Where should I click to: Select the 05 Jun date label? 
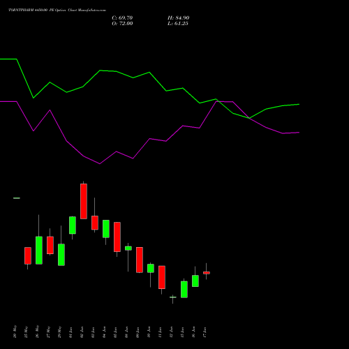pos(116,332)
